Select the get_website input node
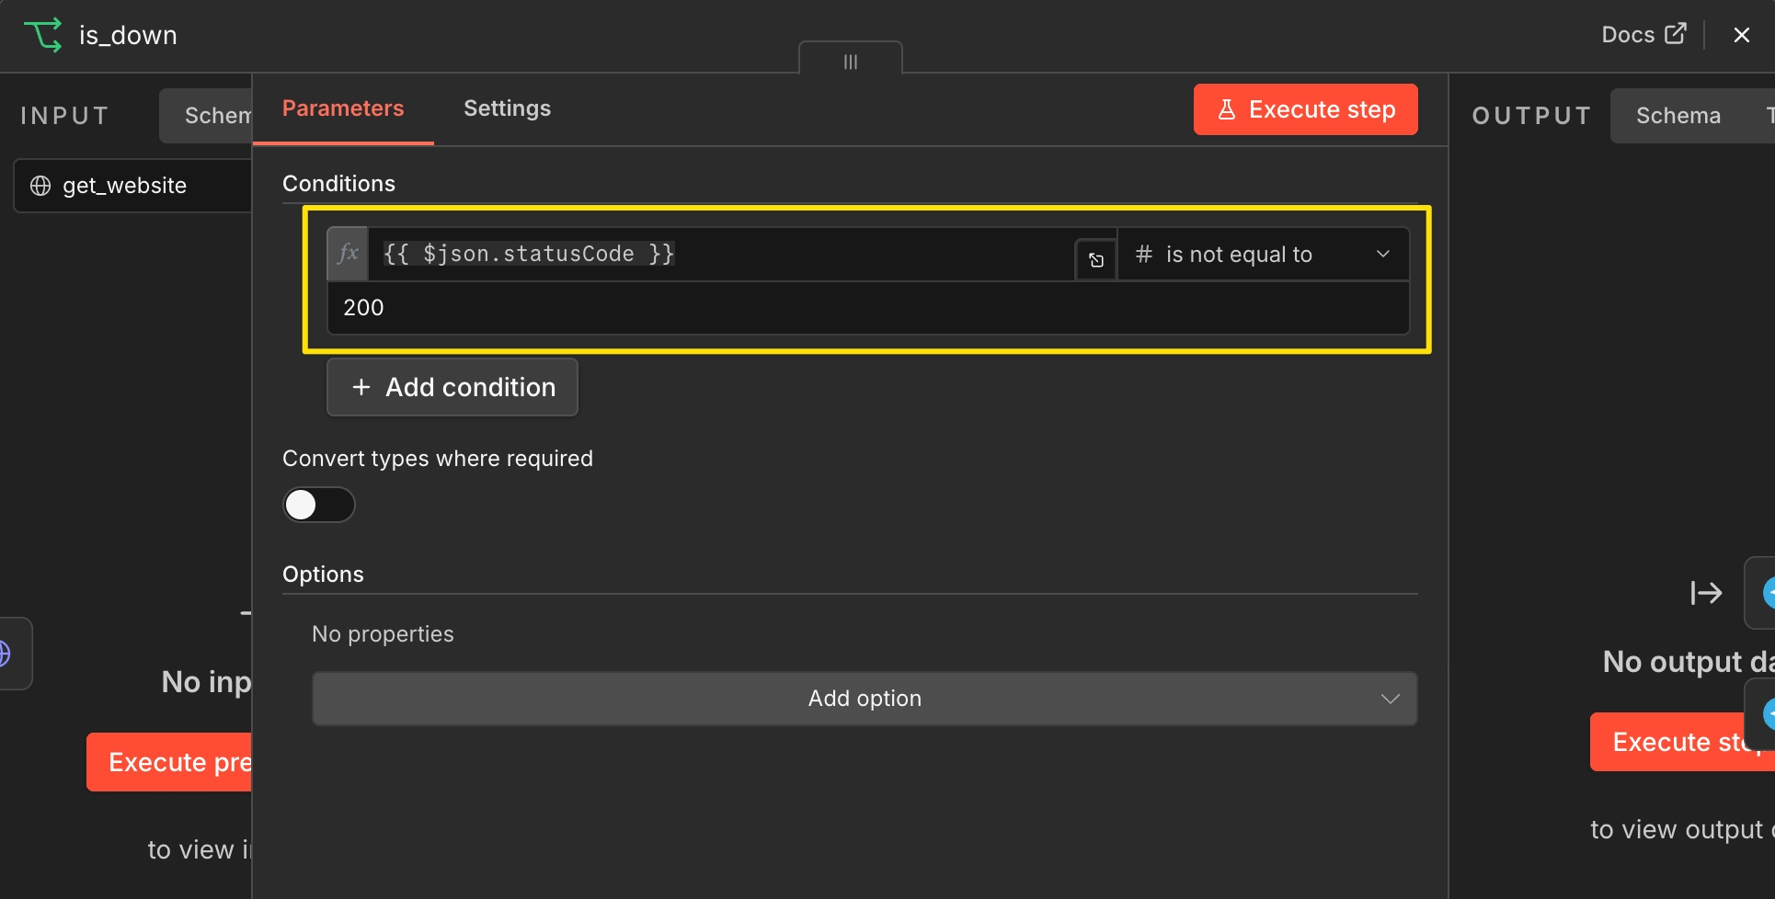This screenshot has height=899, width=1775. pyautogui.click(x=133, y=186)
